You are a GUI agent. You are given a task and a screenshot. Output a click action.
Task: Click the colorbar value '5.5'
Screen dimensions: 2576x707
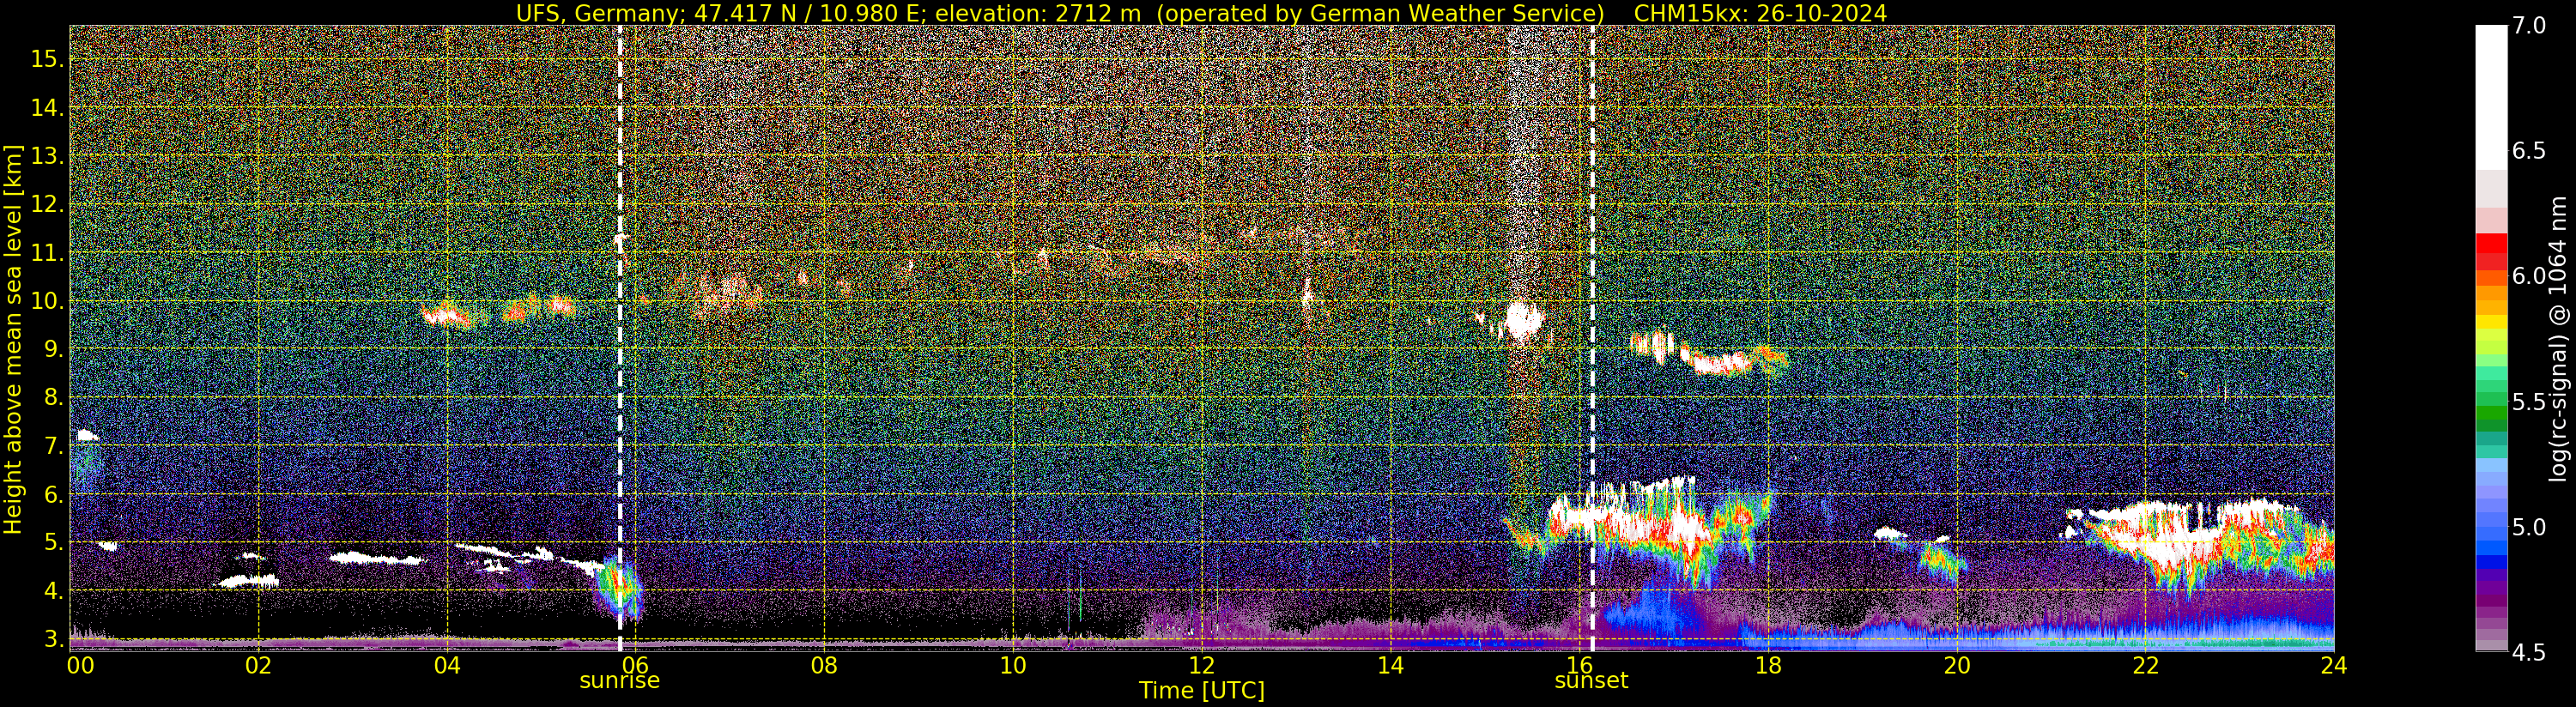[x=2528, y=401]
